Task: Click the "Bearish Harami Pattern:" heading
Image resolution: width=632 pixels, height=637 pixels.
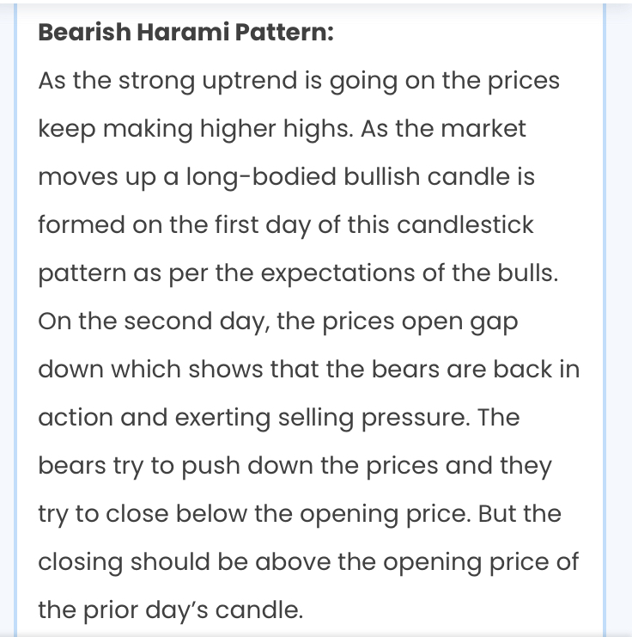Action: [185, 33]
